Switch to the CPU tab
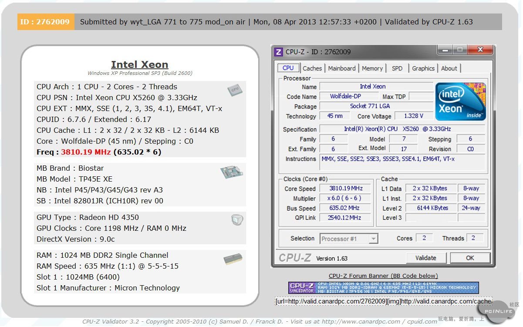The image size is (523, 327). (288, 68)
